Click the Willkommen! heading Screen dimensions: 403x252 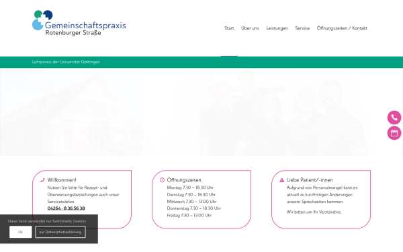(62, 180)
